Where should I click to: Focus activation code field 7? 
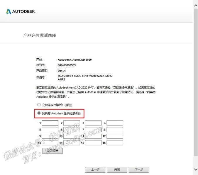[93, 130]
